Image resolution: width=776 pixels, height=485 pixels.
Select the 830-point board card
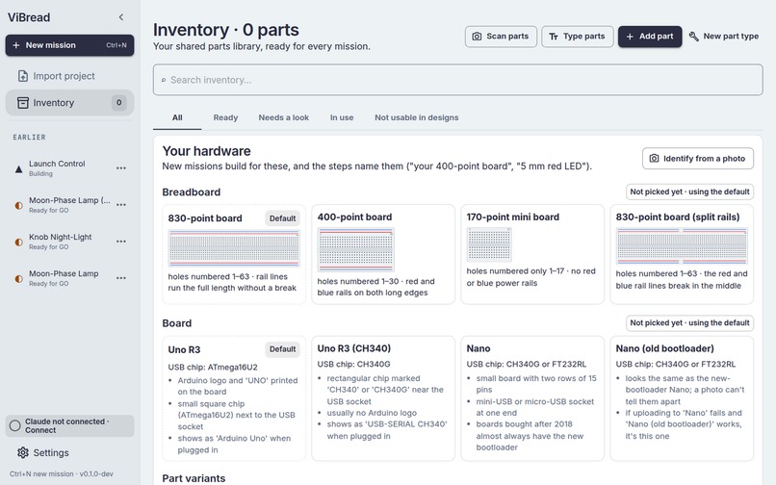coord(234,254)
